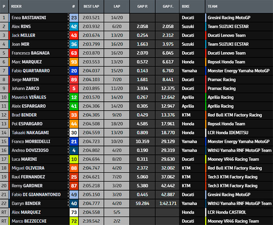This screenshot has height=225, width=273.
Task: Select rider name Joan MIR
Action: [x=21, y=44]
